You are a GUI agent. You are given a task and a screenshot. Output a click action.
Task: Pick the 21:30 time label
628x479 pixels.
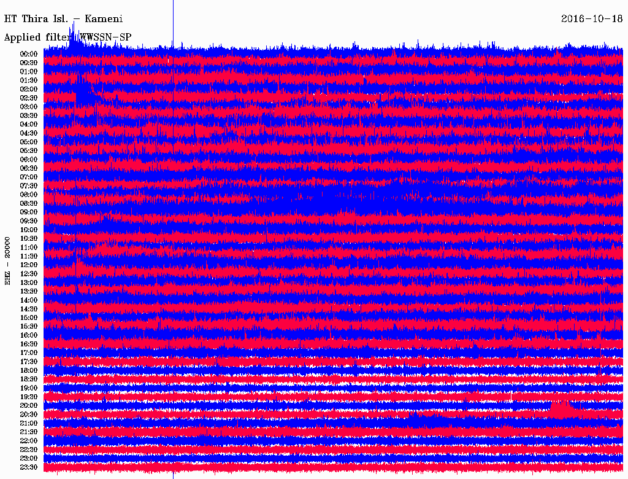click(x=29, y=432)
